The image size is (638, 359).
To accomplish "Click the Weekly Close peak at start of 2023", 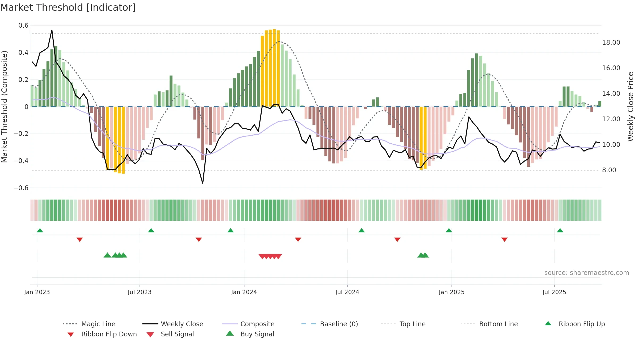I will (x=52, y=30).
